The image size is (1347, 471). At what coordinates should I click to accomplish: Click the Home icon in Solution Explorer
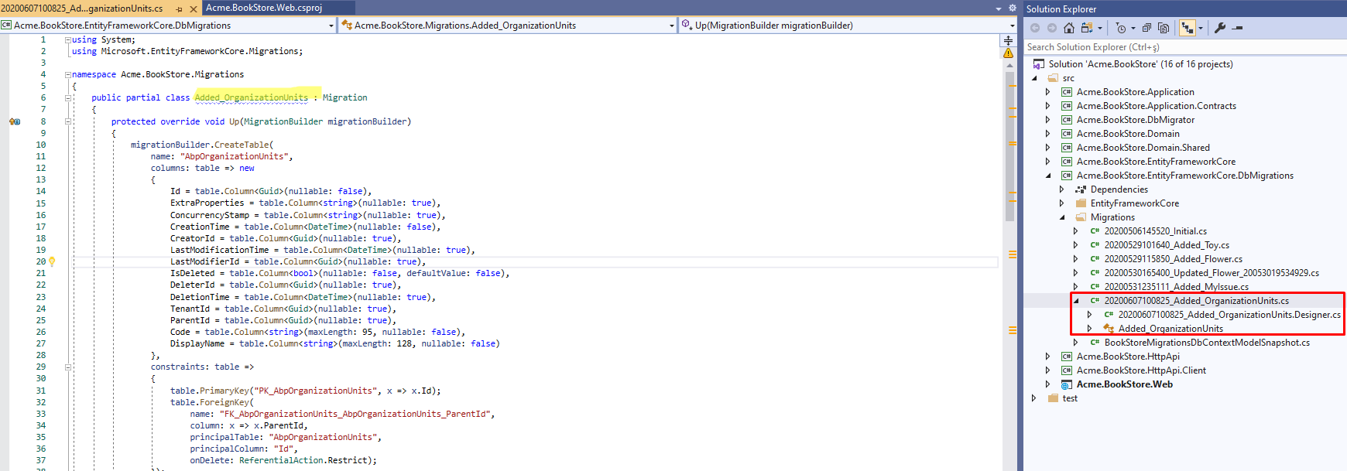1068,28
